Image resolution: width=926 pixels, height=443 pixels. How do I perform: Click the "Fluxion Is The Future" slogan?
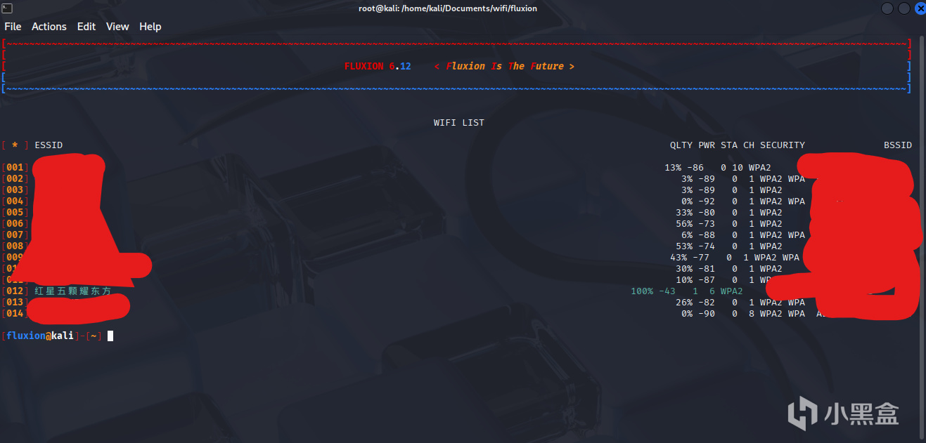click(x=504, y=66)
